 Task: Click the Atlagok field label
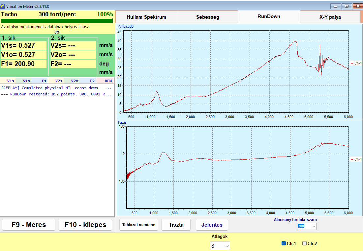[x=220, y=236]
